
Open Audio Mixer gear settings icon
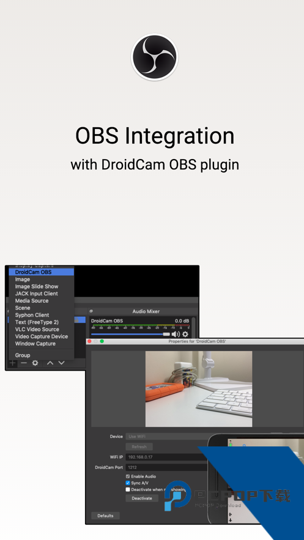click(x=185, y=334)
